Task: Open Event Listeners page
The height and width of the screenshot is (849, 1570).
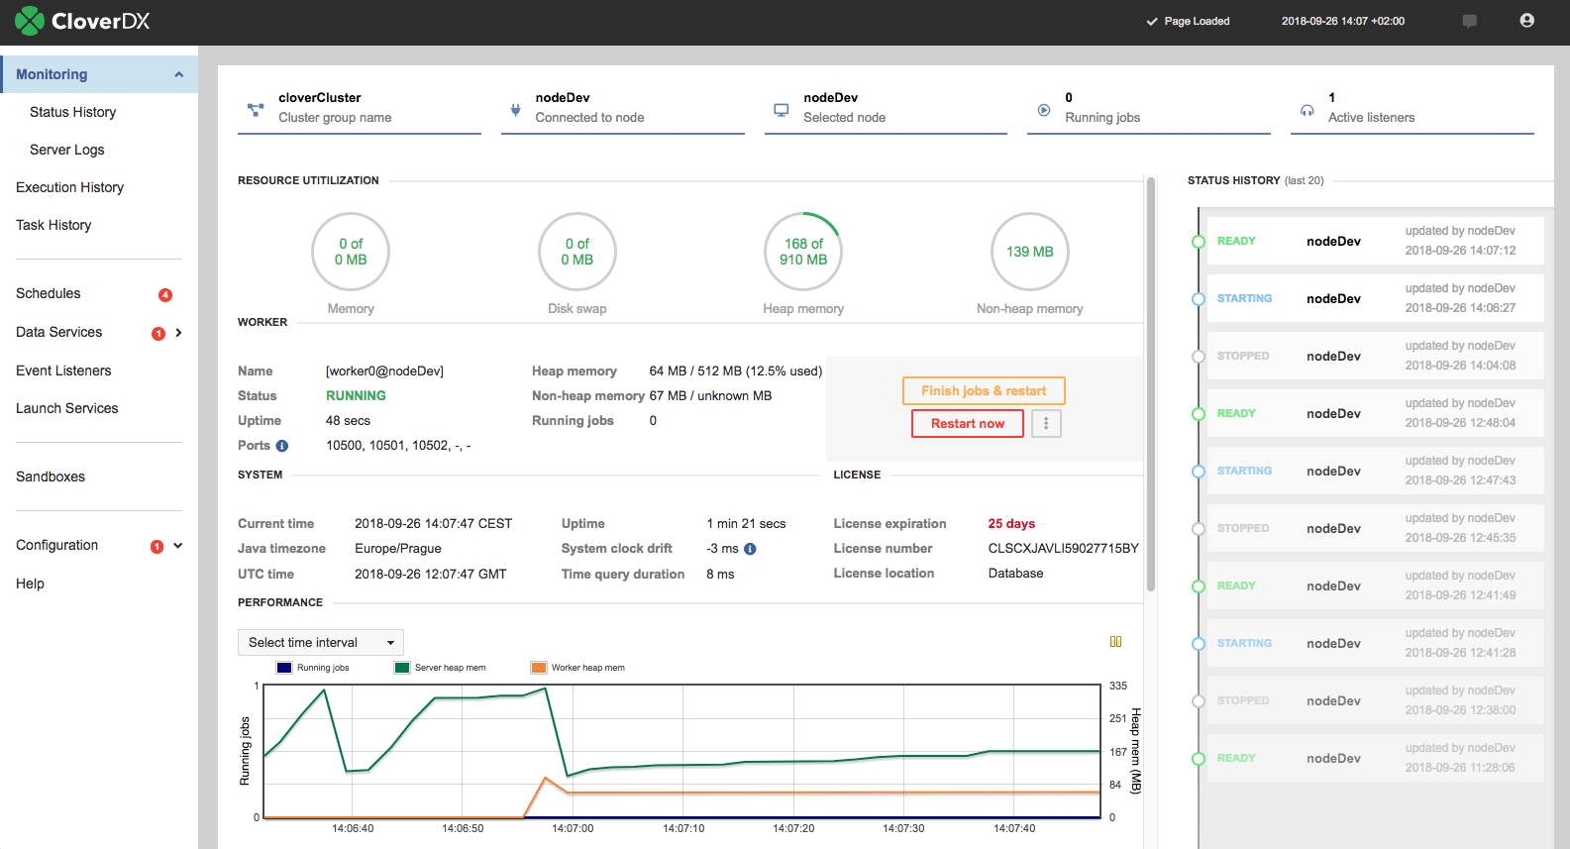Action: pyautogui.click(x=63, y=371)
